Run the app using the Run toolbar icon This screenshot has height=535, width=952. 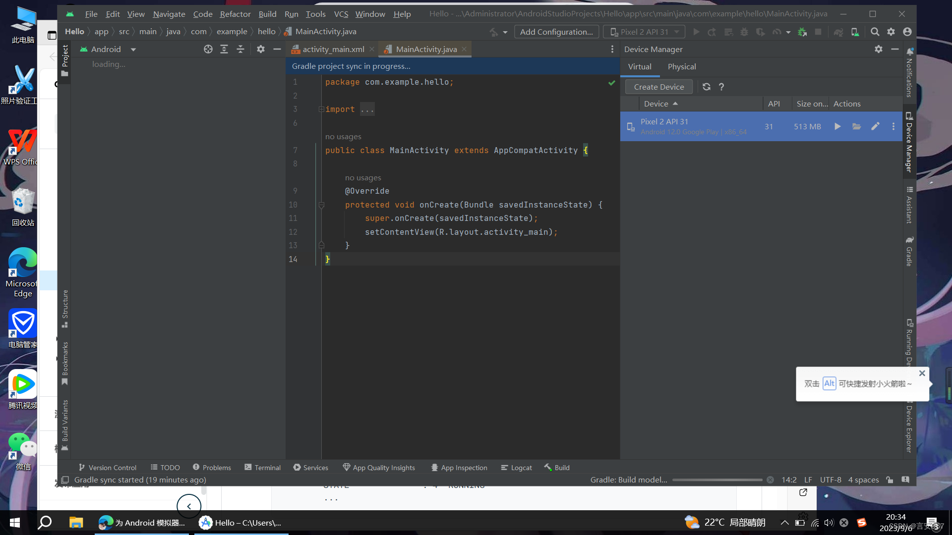pyautogui.click(x=696, y=31)
